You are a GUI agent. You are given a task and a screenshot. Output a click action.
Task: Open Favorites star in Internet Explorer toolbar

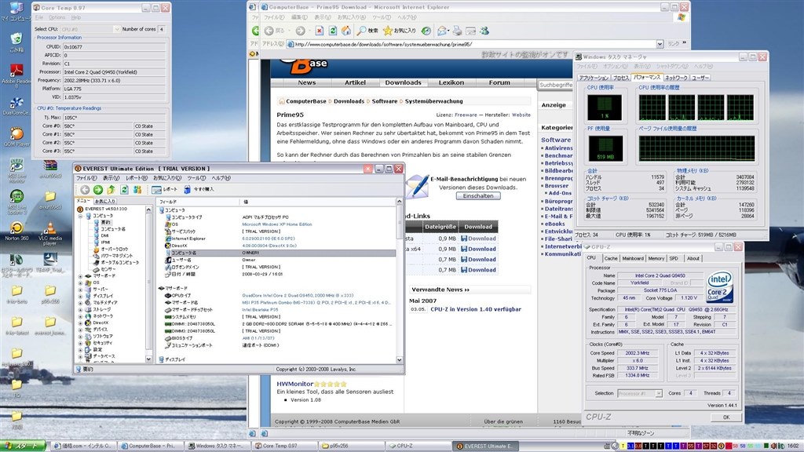tap(388, 31)
